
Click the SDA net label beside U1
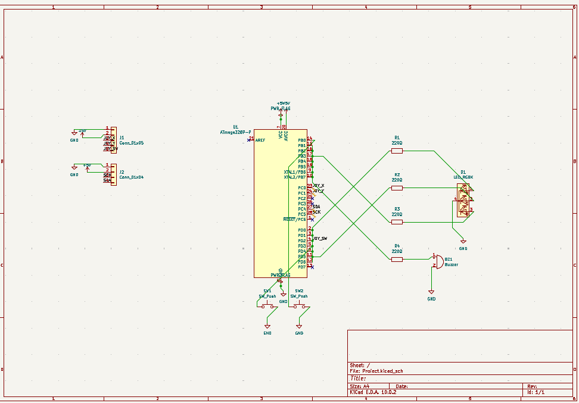[316, 207]
